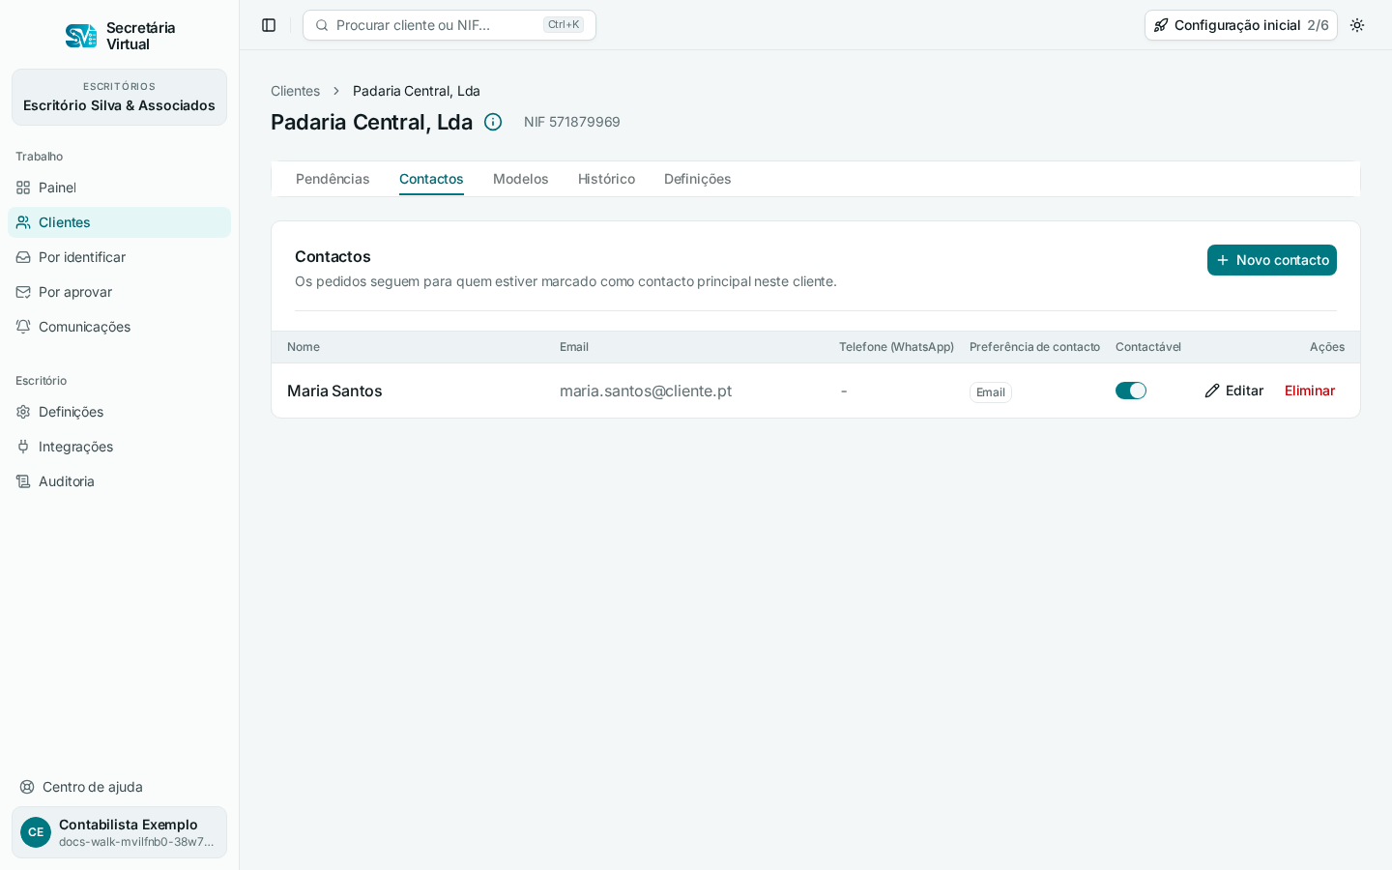Open Configuração inicial 2/6 setup button
The height and width of the screenshot is (870, 1392).
[x=1241, y=25]
